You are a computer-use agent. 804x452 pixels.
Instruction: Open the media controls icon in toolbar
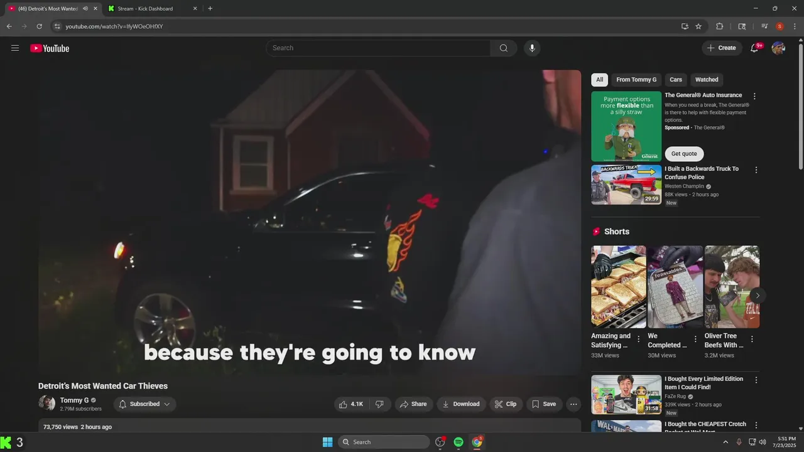tap(764, 26)
